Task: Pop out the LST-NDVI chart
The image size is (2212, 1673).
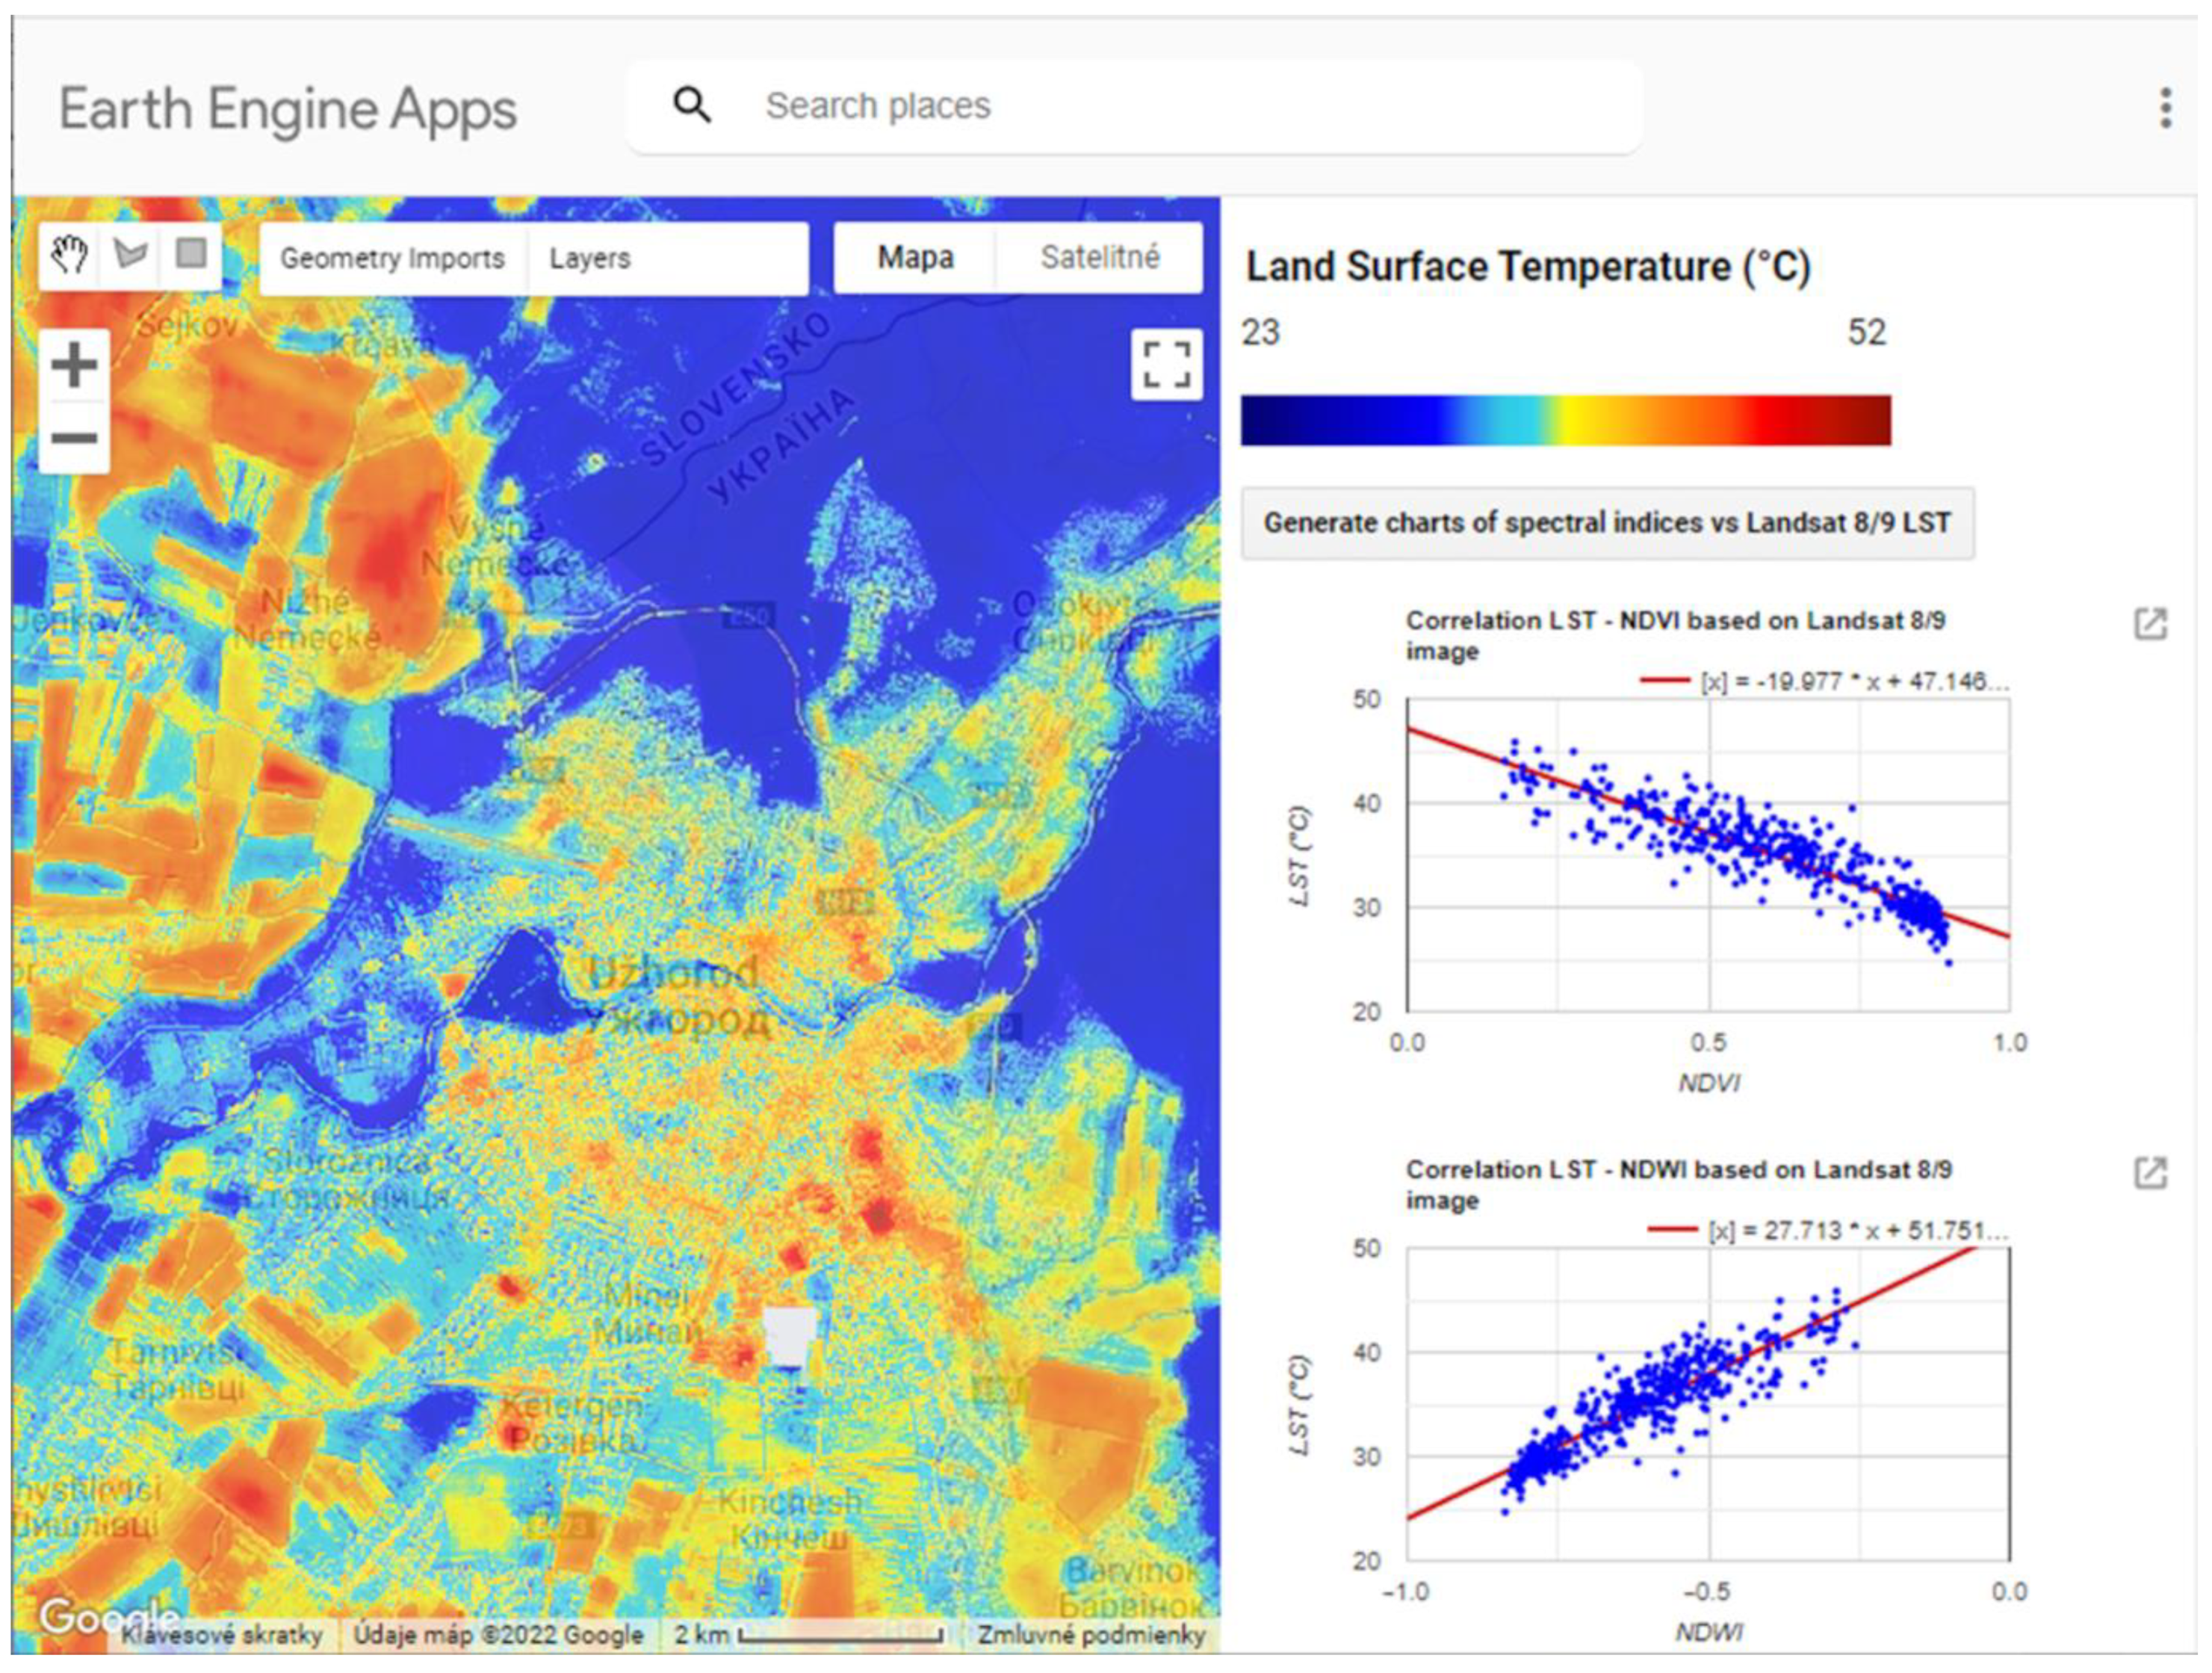Action: (x=2150, y=624)
